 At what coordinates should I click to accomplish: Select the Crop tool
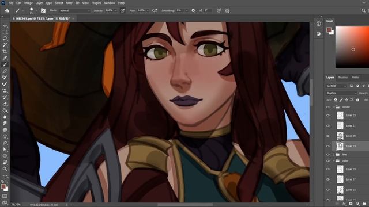[5, 51]
